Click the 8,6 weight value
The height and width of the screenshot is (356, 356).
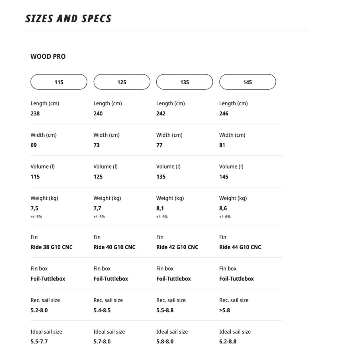[223, 208]
